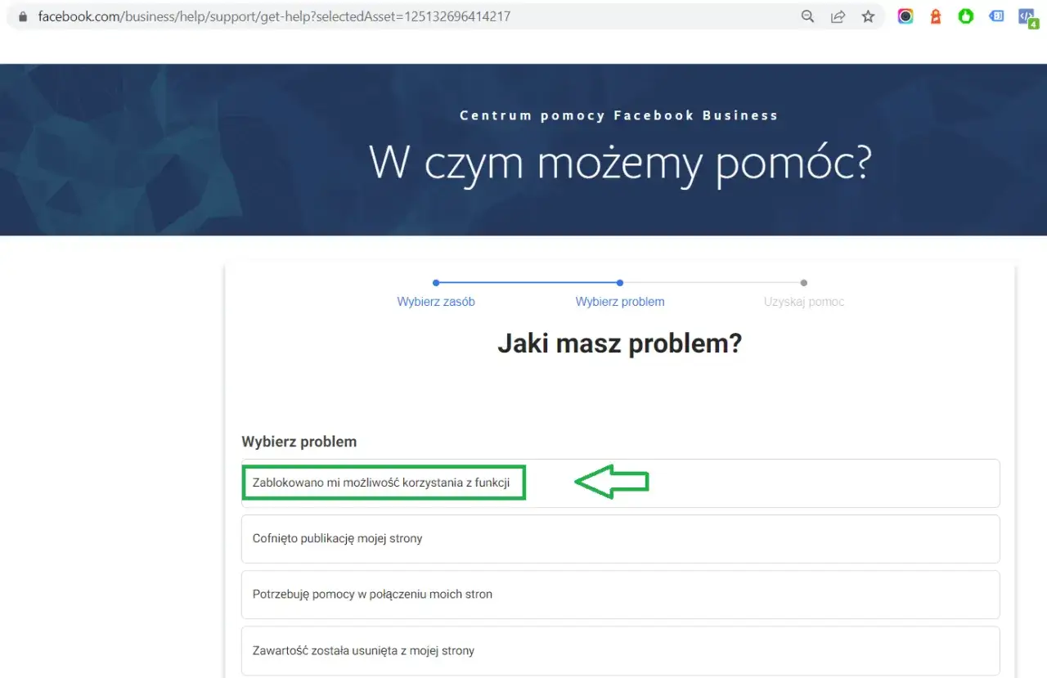The height and width of the screenshot is (678, 1047).
Task: Select the 'Wybierz problem' step
Action: (620, 302)
